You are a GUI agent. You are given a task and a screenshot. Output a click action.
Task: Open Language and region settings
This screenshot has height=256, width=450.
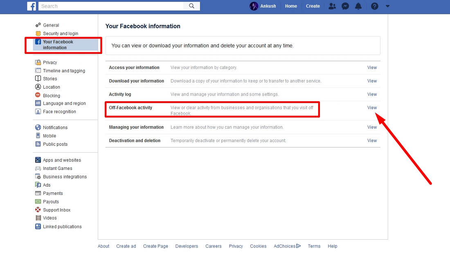point(64,103)
